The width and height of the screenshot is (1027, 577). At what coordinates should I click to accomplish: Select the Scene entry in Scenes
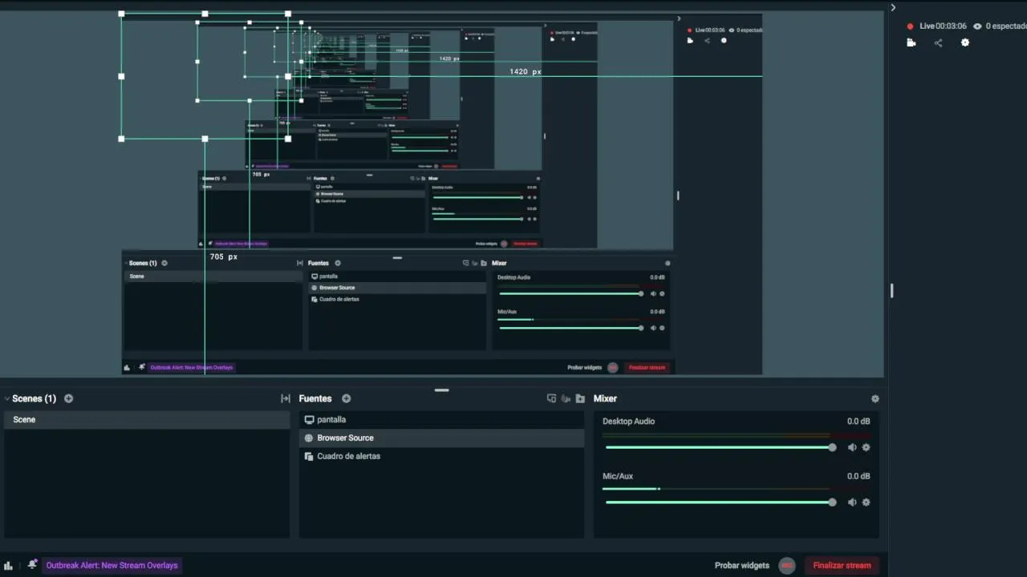pos(147,420)
